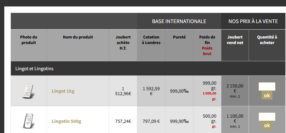Click the Nom du produit column header
The image size is (286, 133).
[x=78, y=37]
